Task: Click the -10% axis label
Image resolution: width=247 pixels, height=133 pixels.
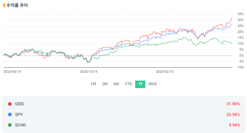Action: pos(240,67)
